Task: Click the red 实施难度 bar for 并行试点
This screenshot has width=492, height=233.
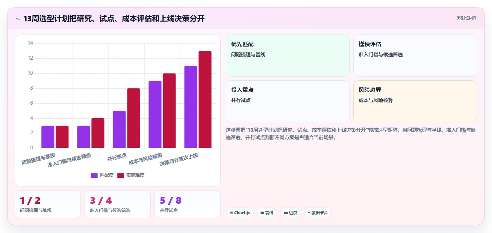Action: coord(133,118)
